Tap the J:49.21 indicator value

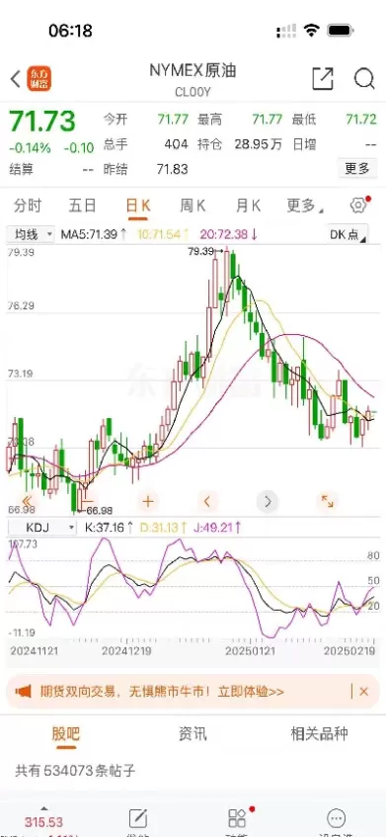tap(218, 528)
